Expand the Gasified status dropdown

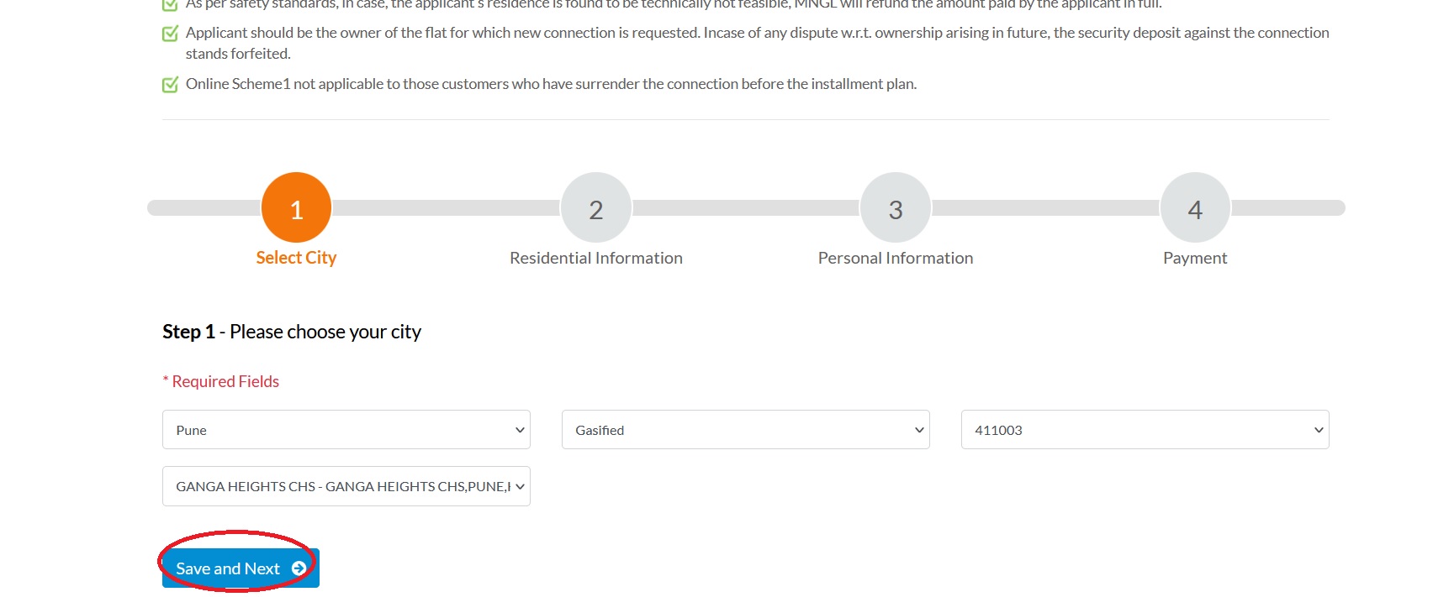745,430
